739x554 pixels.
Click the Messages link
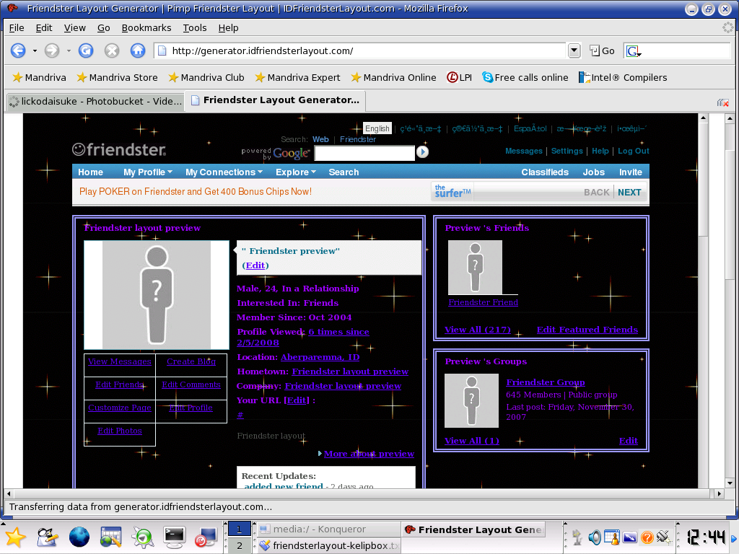pos(524,151)
